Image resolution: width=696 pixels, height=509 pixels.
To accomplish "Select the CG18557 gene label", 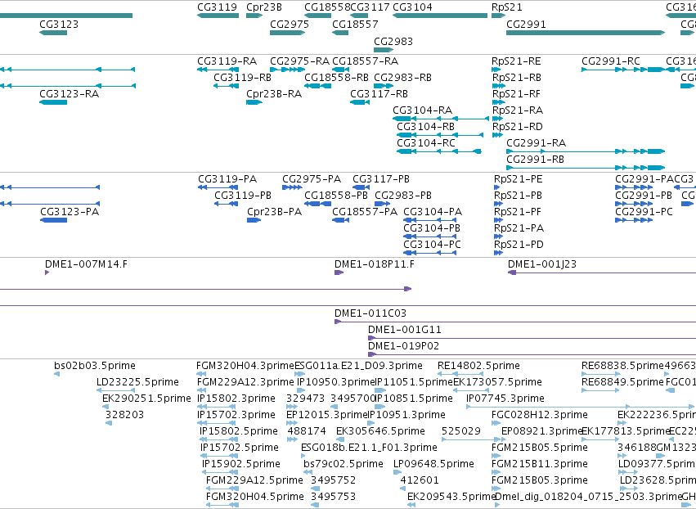I will [355, 24].
